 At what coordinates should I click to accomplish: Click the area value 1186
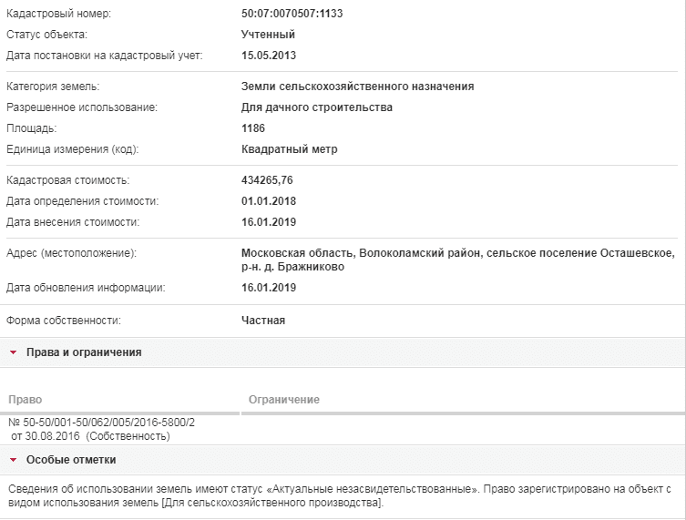(x=253, y=128)
